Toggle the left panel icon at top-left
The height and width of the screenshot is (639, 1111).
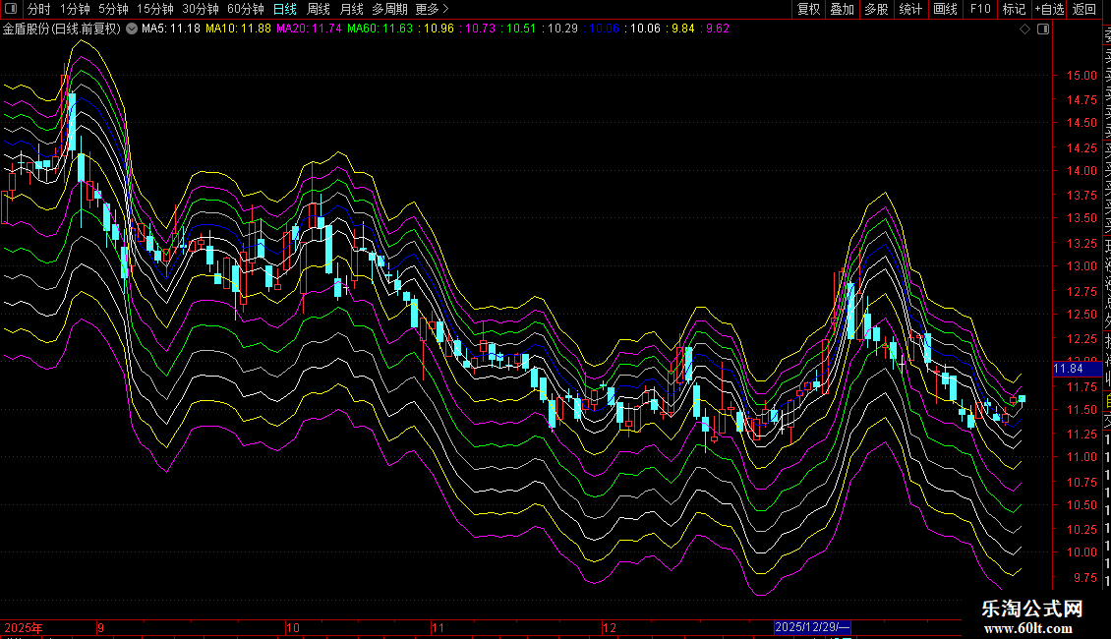click(x=12, y=9)
